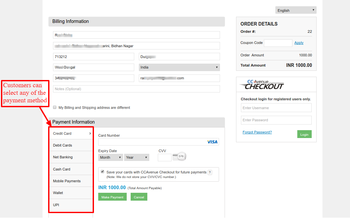Select the Debit Cards payment tab

coord(71,145)
